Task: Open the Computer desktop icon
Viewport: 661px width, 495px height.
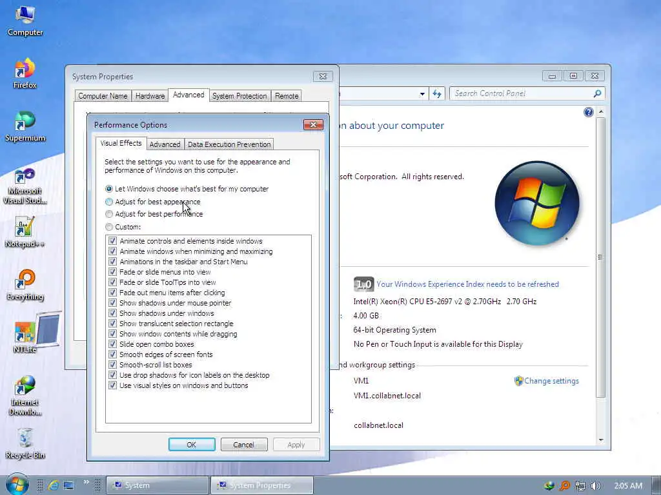Action: 25,21
